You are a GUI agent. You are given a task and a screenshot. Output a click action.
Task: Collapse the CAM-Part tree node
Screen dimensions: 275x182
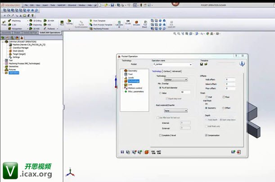[3, 42]
